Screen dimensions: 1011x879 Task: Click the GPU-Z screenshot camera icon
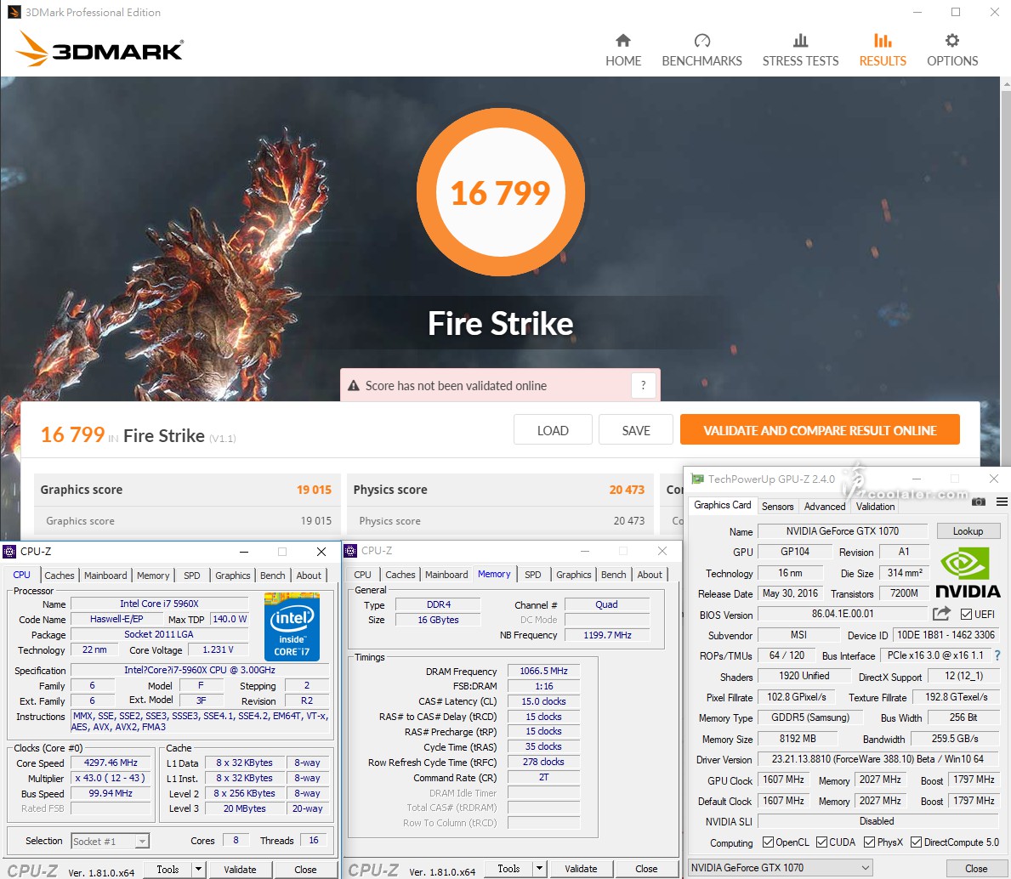[978, 502]
